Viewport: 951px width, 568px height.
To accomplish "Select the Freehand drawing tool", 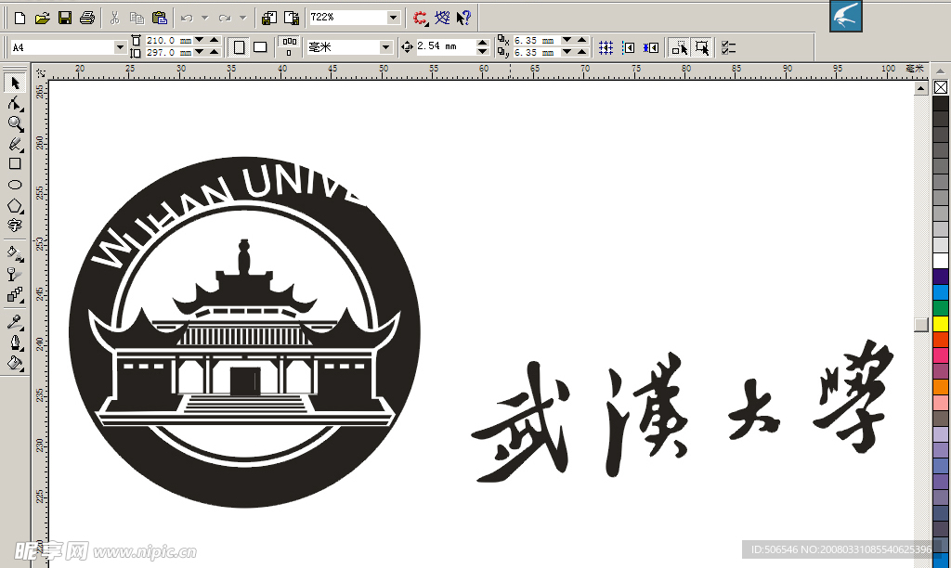I will [x=15, y=144].
